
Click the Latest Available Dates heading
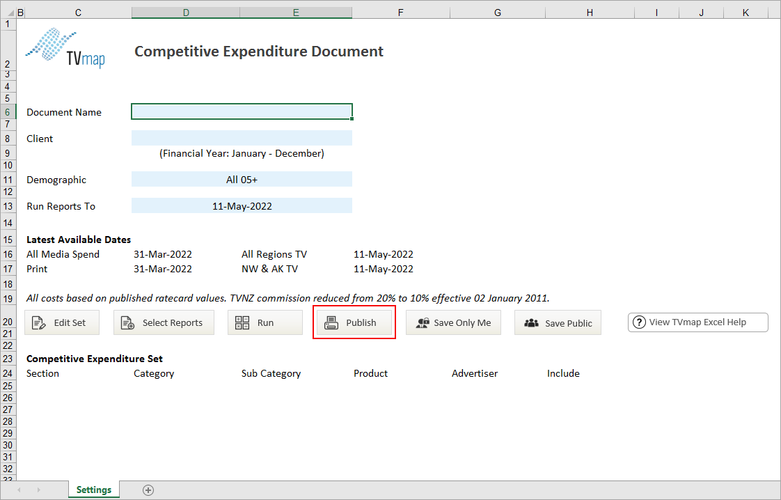point(79,240)
